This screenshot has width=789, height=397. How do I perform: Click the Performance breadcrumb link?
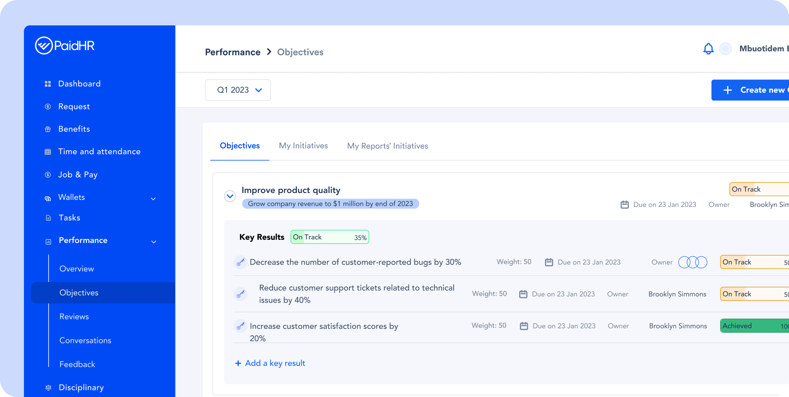point(232,52)
